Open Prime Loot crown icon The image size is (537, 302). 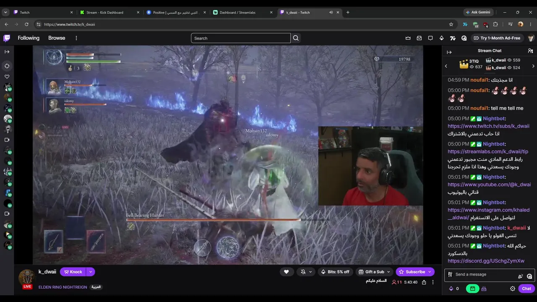[408, 38]
